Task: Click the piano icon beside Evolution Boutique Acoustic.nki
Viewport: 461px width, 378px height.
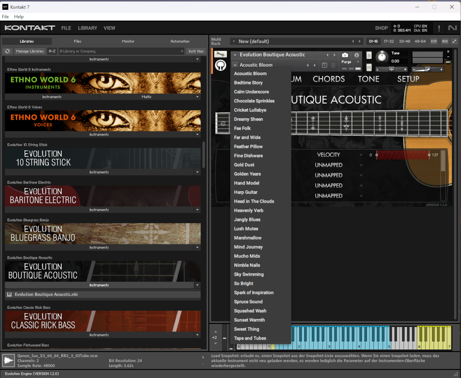Action: [x=9, y=295]
